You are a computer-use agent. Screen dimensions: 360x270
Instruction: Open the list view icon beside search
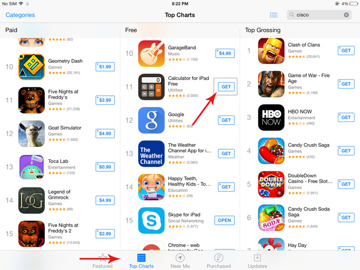(274, 15)
